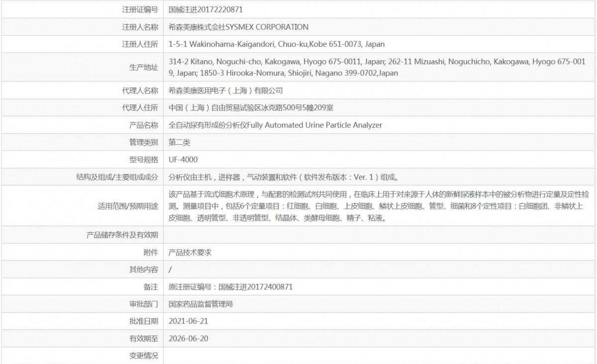Click the label 批准日期
Viewport: 597px width, 364px height.
(143, 321)
